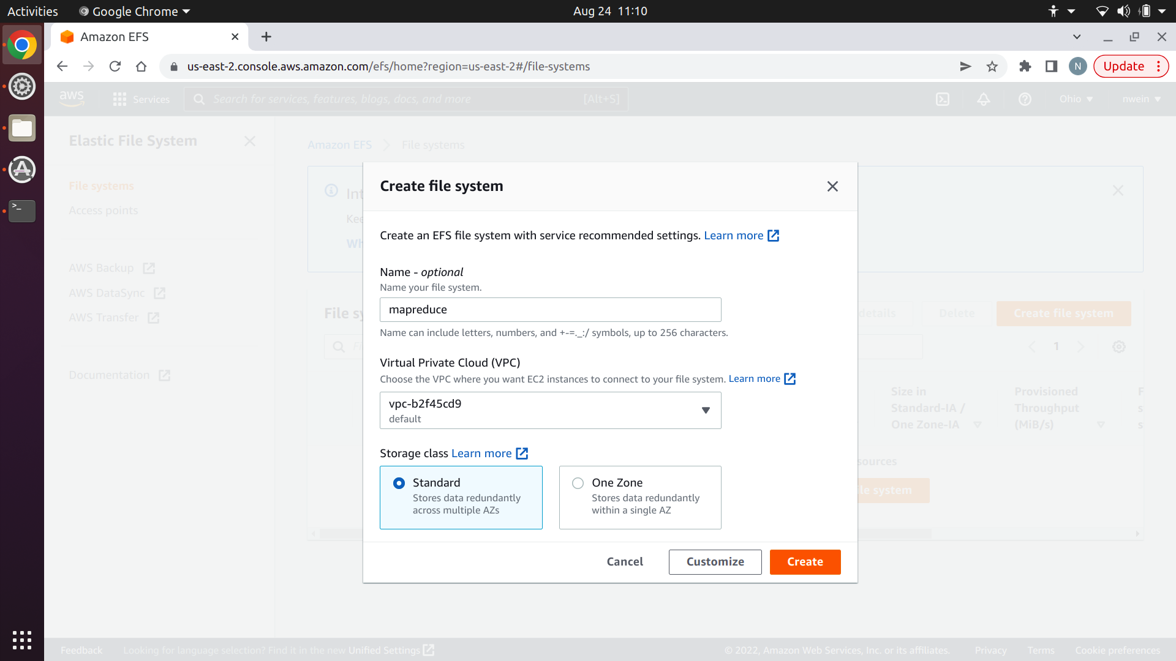1176x661 pixels.
Task: Open Chrome extensions puzzle icon
Action: pos(1025,67)
